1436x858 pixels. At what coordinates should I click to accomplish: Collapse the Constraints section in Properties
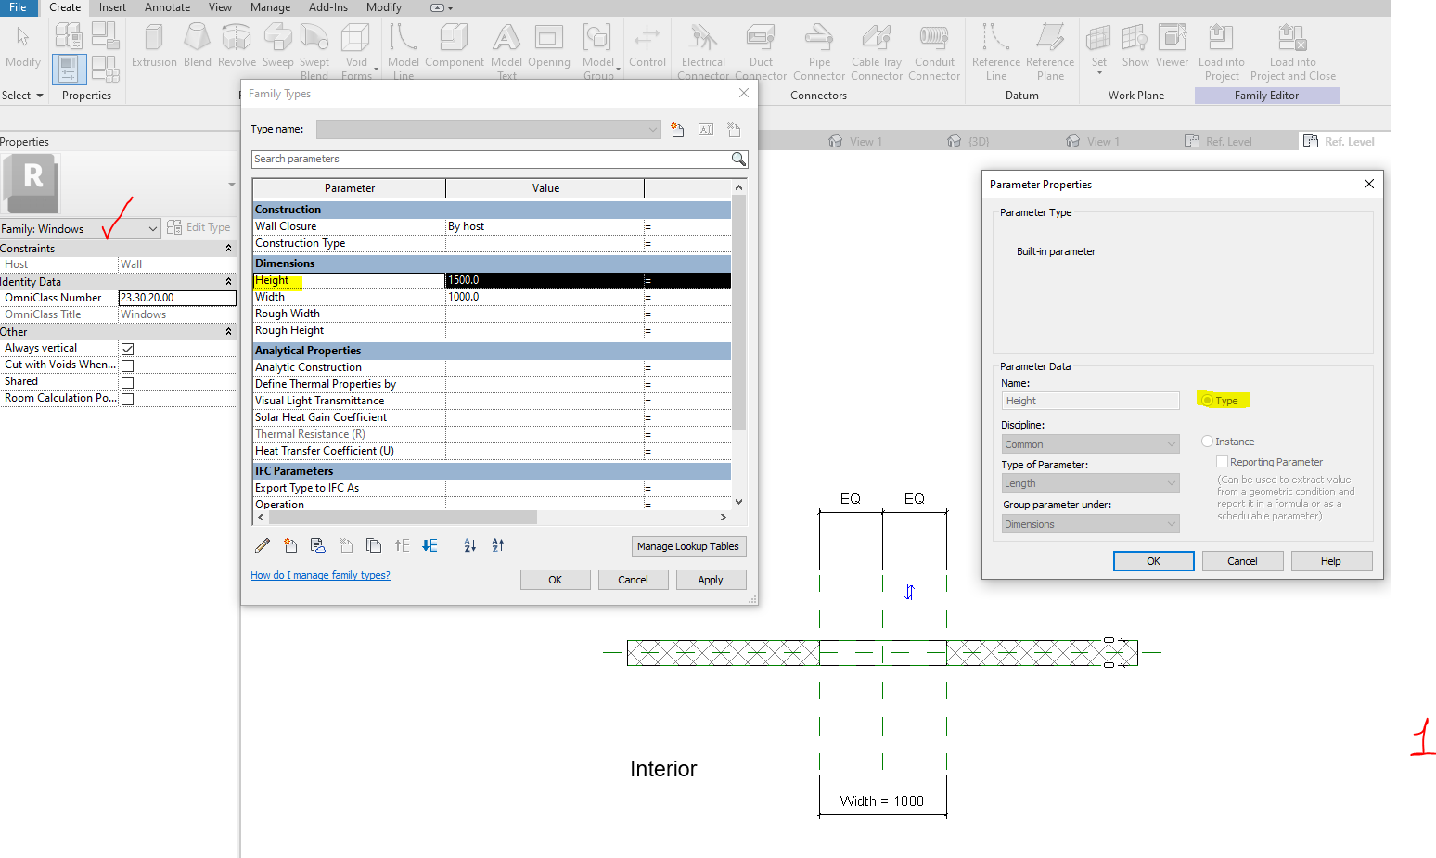[x=228, y=249]
